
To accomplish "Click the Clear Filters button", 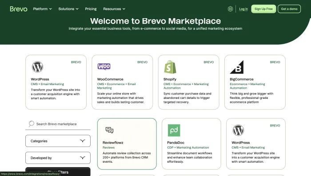I will pos(58,172).
